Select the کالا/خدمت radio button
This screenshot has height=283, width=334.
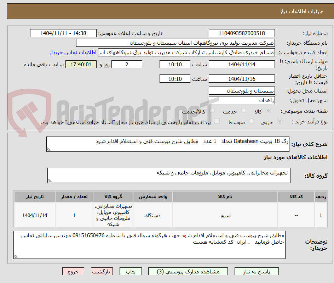[x=212, y=111]
